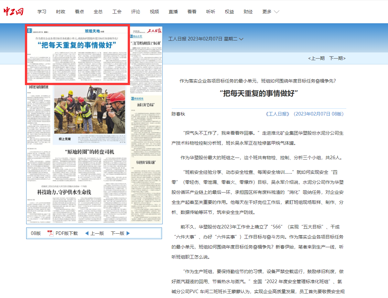Click the 中工网 logo
The width and height of the screenshot is (388, 298).
click(14, 11)
